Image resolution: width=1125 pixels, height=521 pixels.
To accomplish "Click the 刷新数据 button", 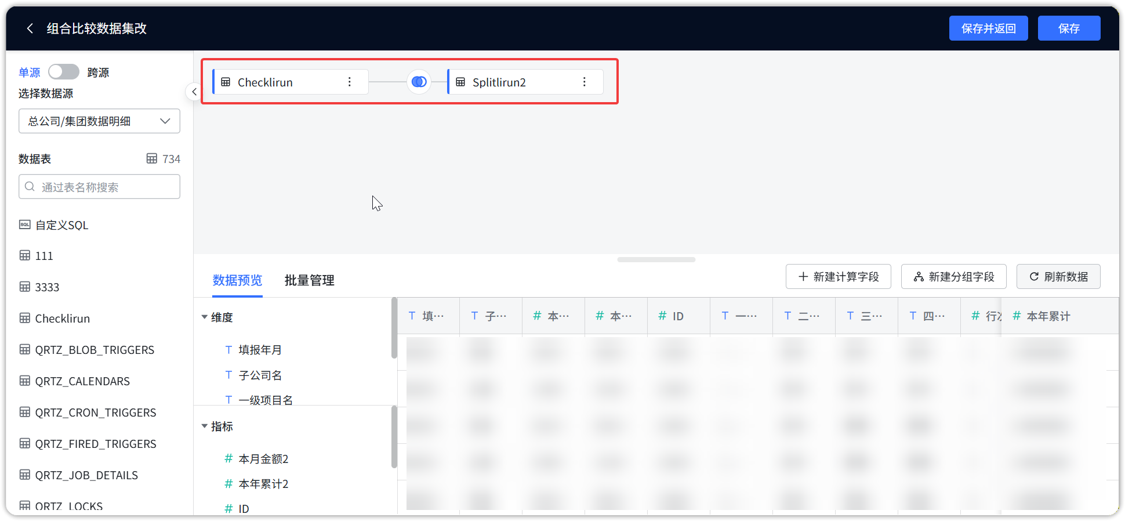I will click(x=1058, y=277).
